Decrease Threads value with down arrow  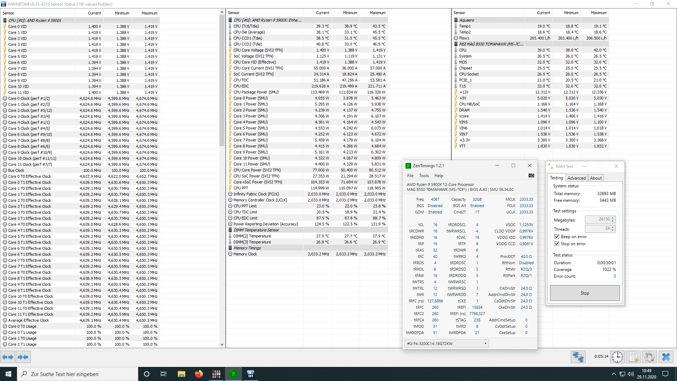[x=613, y=230]
